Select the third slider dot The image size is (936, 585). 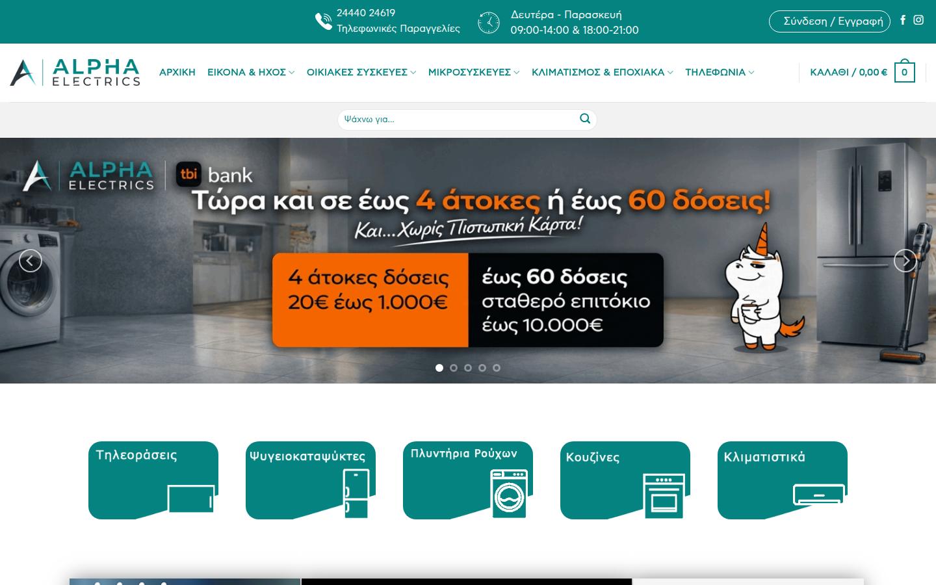tap(468, 368)
